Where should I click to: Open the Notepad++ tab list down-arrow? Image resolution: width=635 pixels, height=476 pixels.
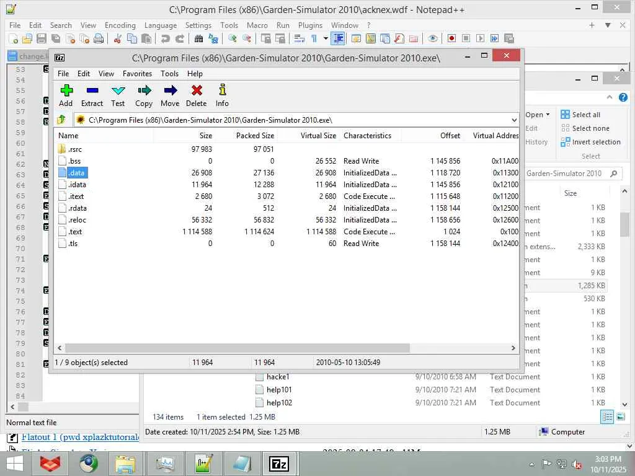click(x=608, y=25)
